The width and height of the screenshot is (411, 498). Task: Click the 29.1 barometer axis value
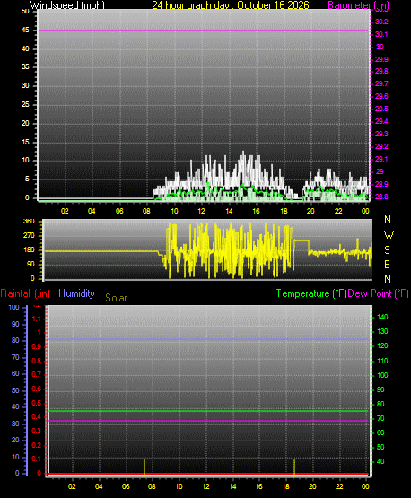tap(381, 159)
